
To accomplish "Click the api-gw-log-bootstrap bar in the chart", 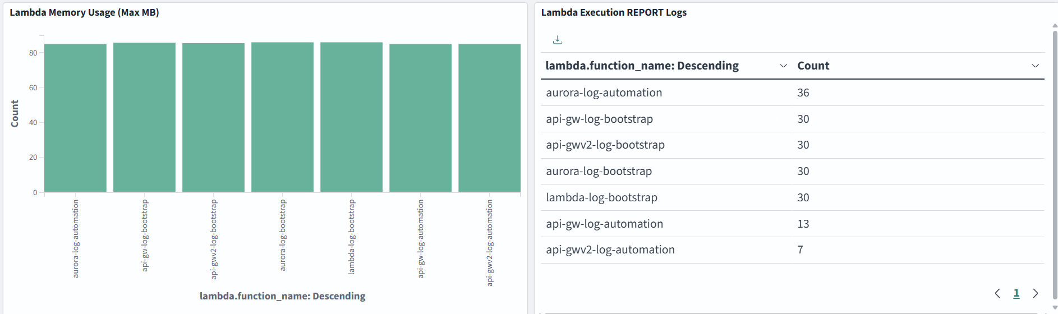I will [x=144, y=118].
